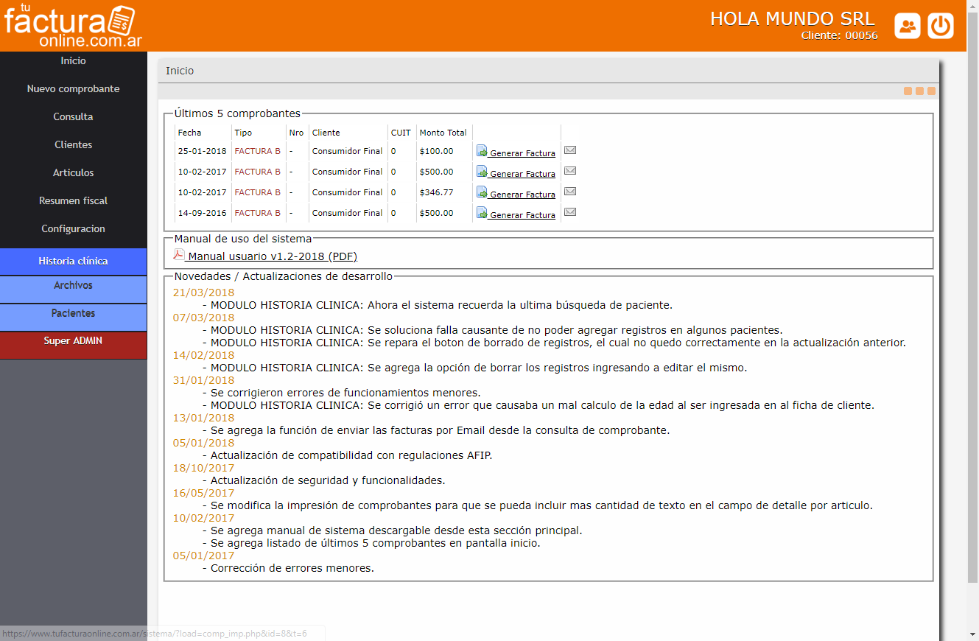This screenshot has width=979, height=641.
Task: Open user accounts via the people icon
Action: (907, 25)
